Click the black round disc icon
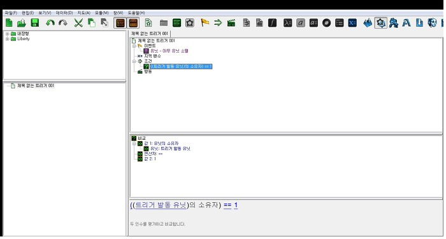The width and height of the screenshot is (446, 239). click(326, 23)
